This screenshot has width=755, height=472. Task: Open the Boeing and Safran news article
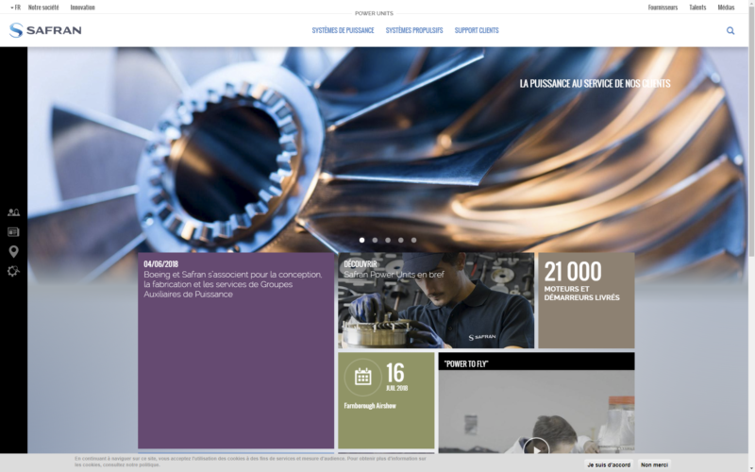point(236,281)
